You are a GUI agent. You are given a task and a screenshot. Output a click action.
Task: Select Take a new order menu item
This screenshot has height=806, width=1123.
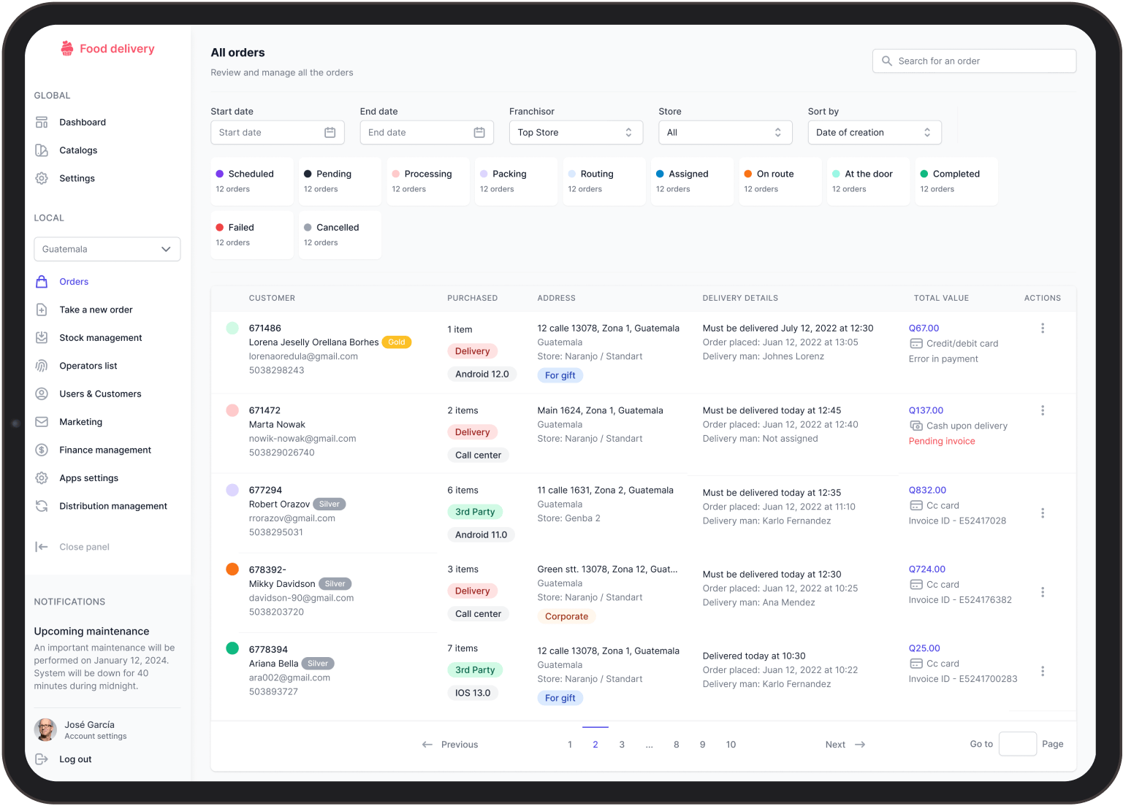point(96,310)
